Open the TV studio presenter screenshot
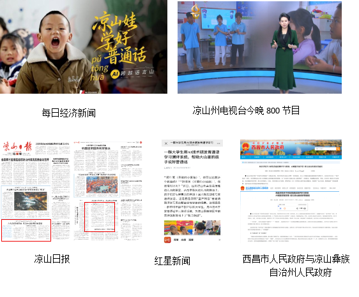 (259, 48)
